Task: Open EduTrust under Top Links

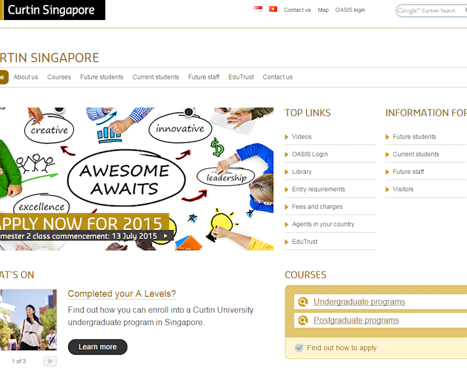Action: (x=304, y=241)
